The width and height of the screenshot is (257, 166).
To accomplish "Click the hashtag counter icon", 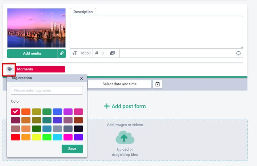I will point(97,53).
